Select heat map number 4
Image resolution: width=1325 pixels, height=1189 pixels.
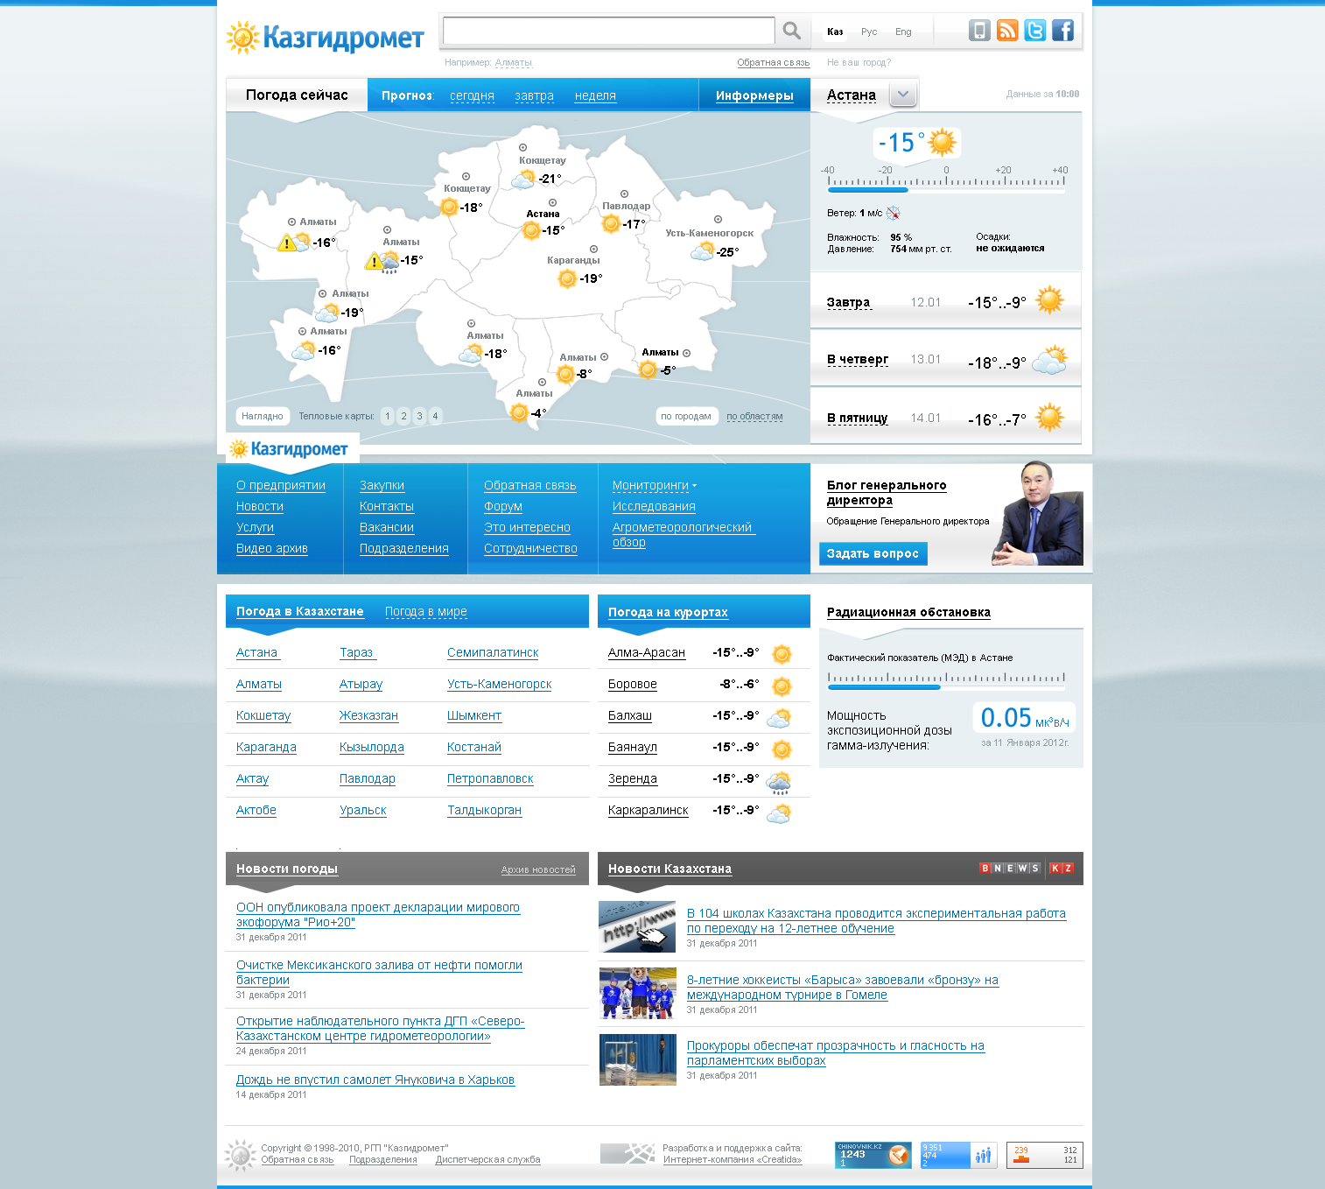[435, 416]
